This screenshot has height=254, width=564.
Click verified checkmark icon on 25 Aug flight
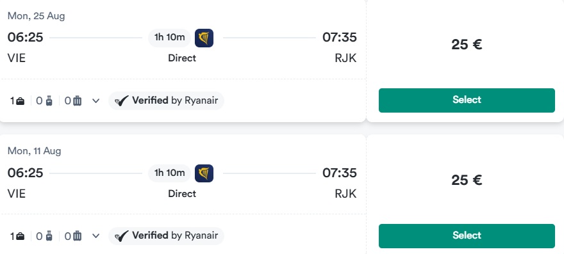(122, 101)
